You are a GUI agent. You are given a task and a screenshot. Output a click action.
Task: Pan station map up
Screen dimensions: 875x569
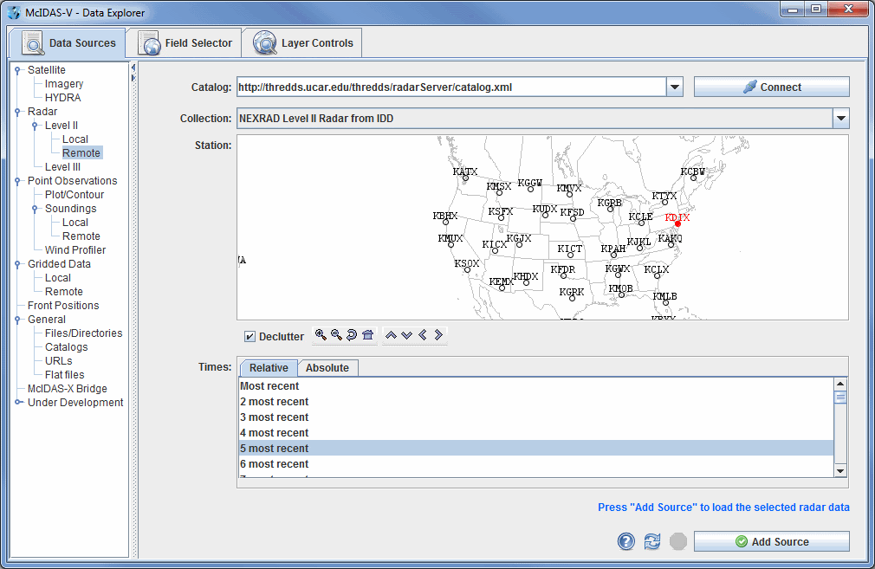pos(391,334)
